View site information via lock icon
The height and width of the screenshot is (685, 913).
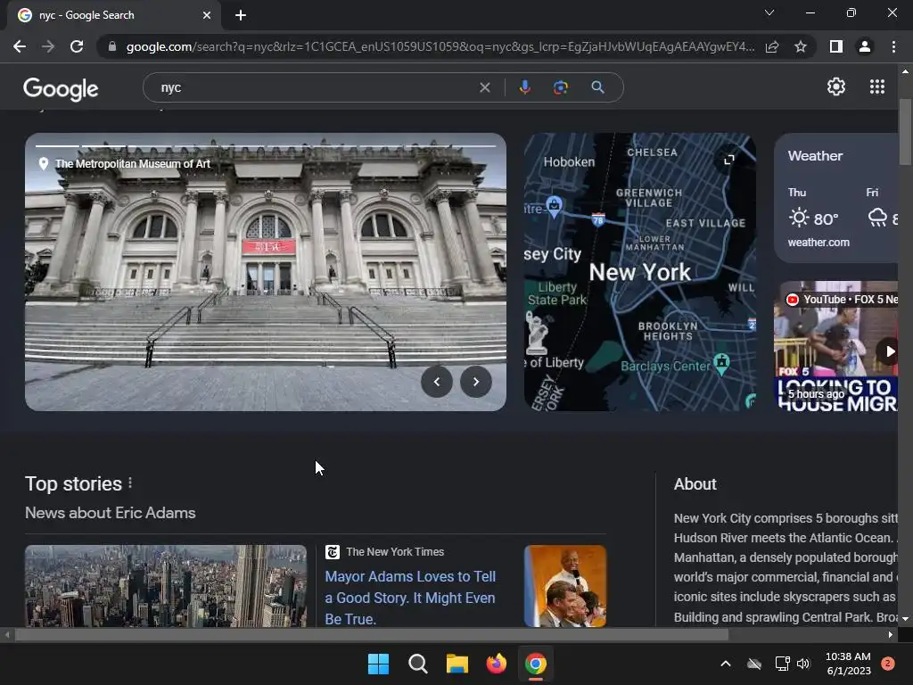(112, 46)
